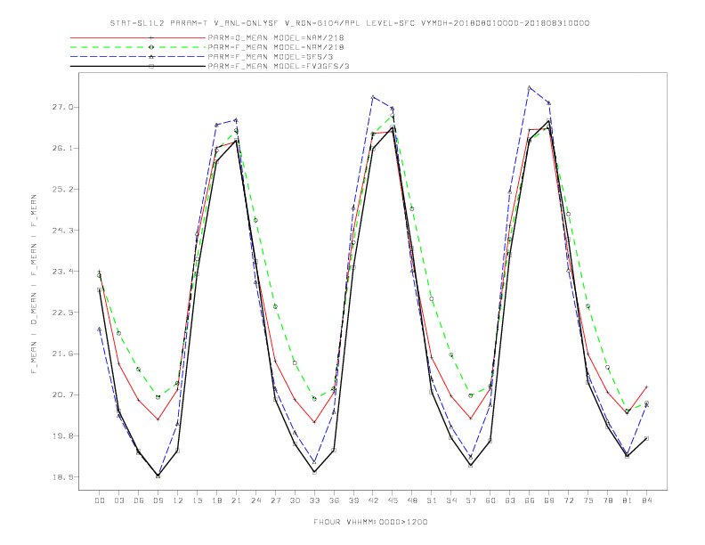
Task: Click x-axis tick label 78
Action: [608, 500]
